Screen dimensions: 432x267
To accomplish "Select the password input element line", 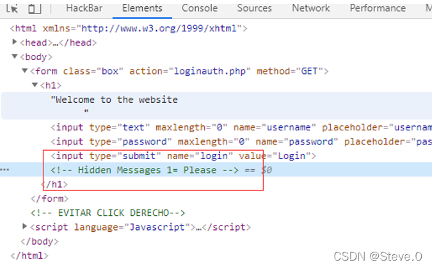I will pyautogui.click(x=241, y=142).
